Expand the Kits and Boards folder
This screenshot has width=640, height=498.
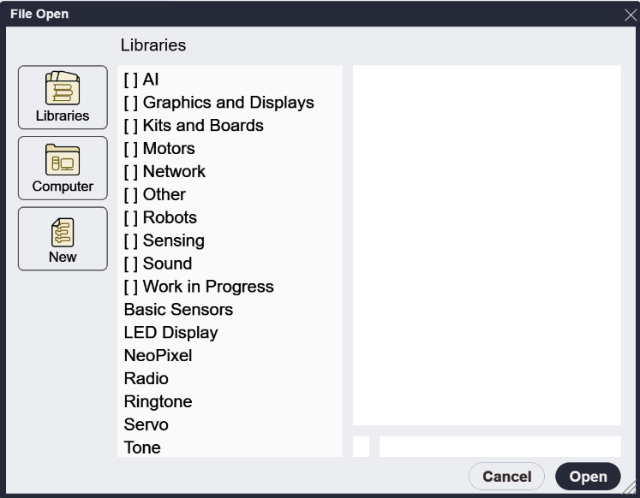194,126
